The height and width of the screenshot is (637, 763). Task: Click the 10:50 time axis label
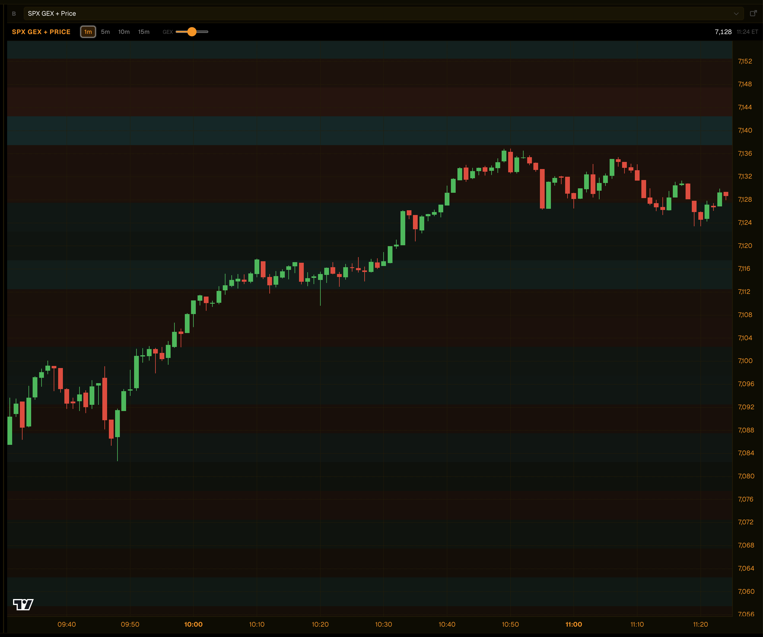coord(511,624)
